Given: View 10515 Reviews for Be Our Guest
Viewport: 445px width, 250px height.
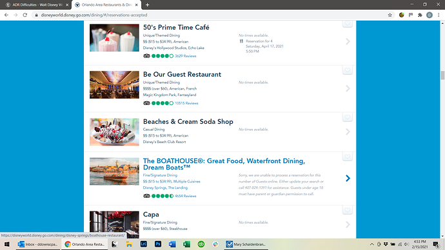Looking at the screenshot, I should pyautogui.click(x=186, y=103).
